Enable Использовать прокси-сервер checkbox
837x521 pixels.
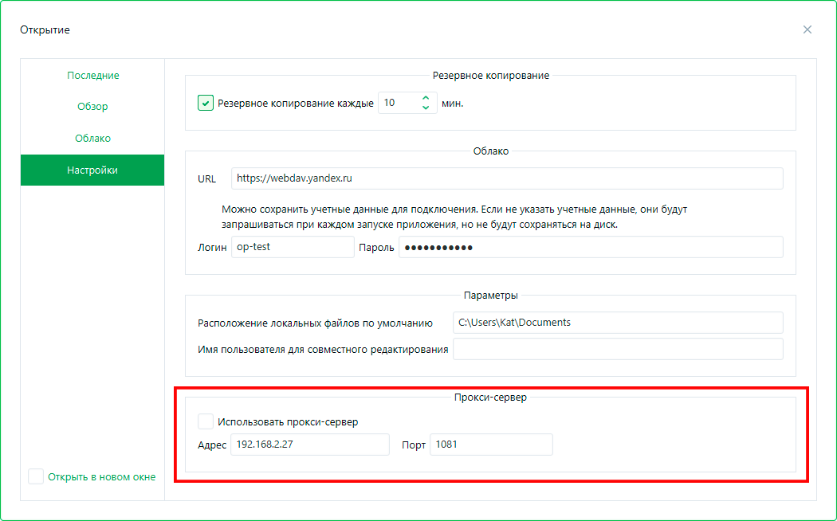pyautogui.click(x=206, y=421)
